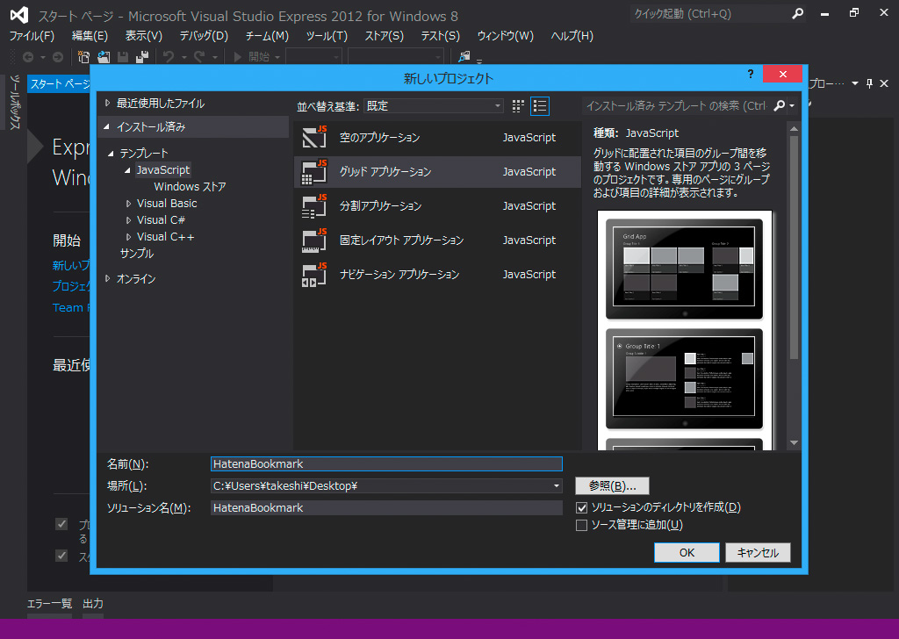Click the Solution name (ソリューション名) field
Screen dimensions: 899x639
386,507
